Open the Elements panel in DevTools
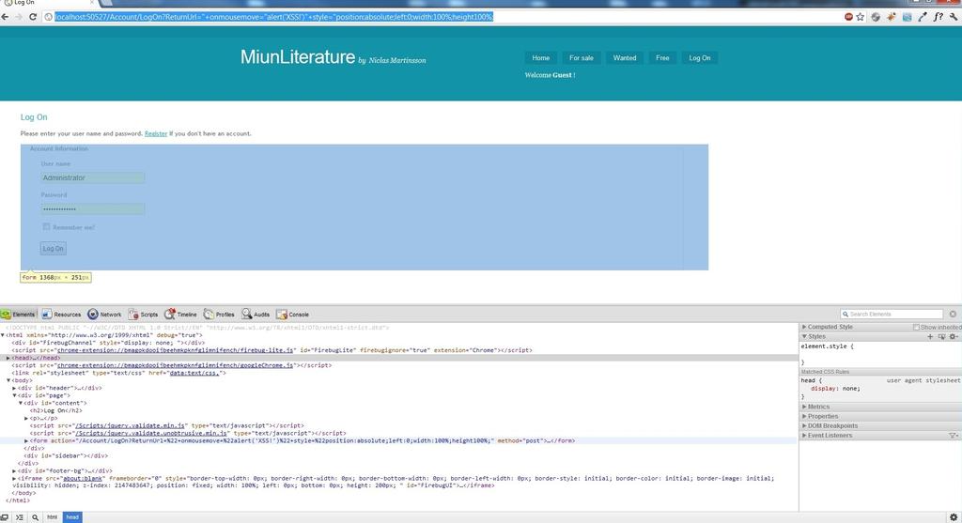The width and height of the screenshot is (962, 523). 19,315
